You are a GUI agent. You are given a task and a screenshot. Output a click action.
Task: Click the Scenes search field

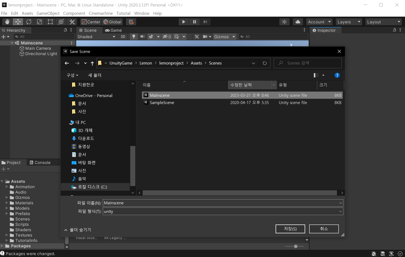pos(308,63)
